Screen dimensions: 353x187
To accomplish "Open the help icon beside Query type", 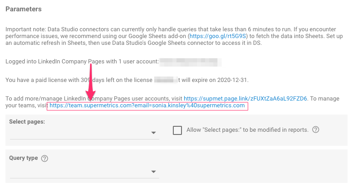I will tap(45, 158).
